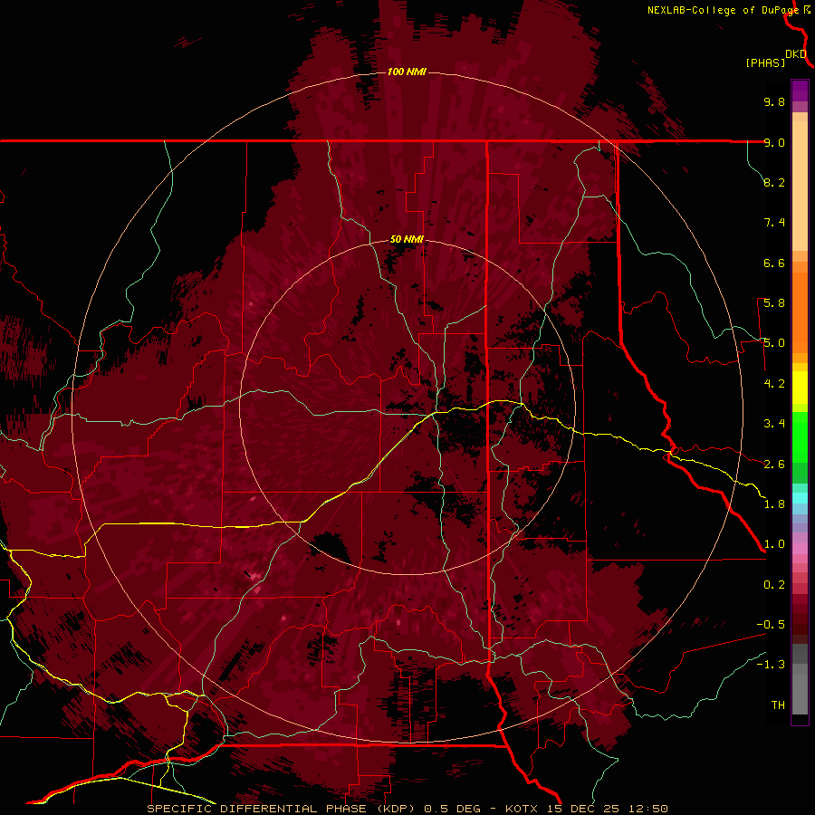Click the 9.8 scale value

point(774,101)
